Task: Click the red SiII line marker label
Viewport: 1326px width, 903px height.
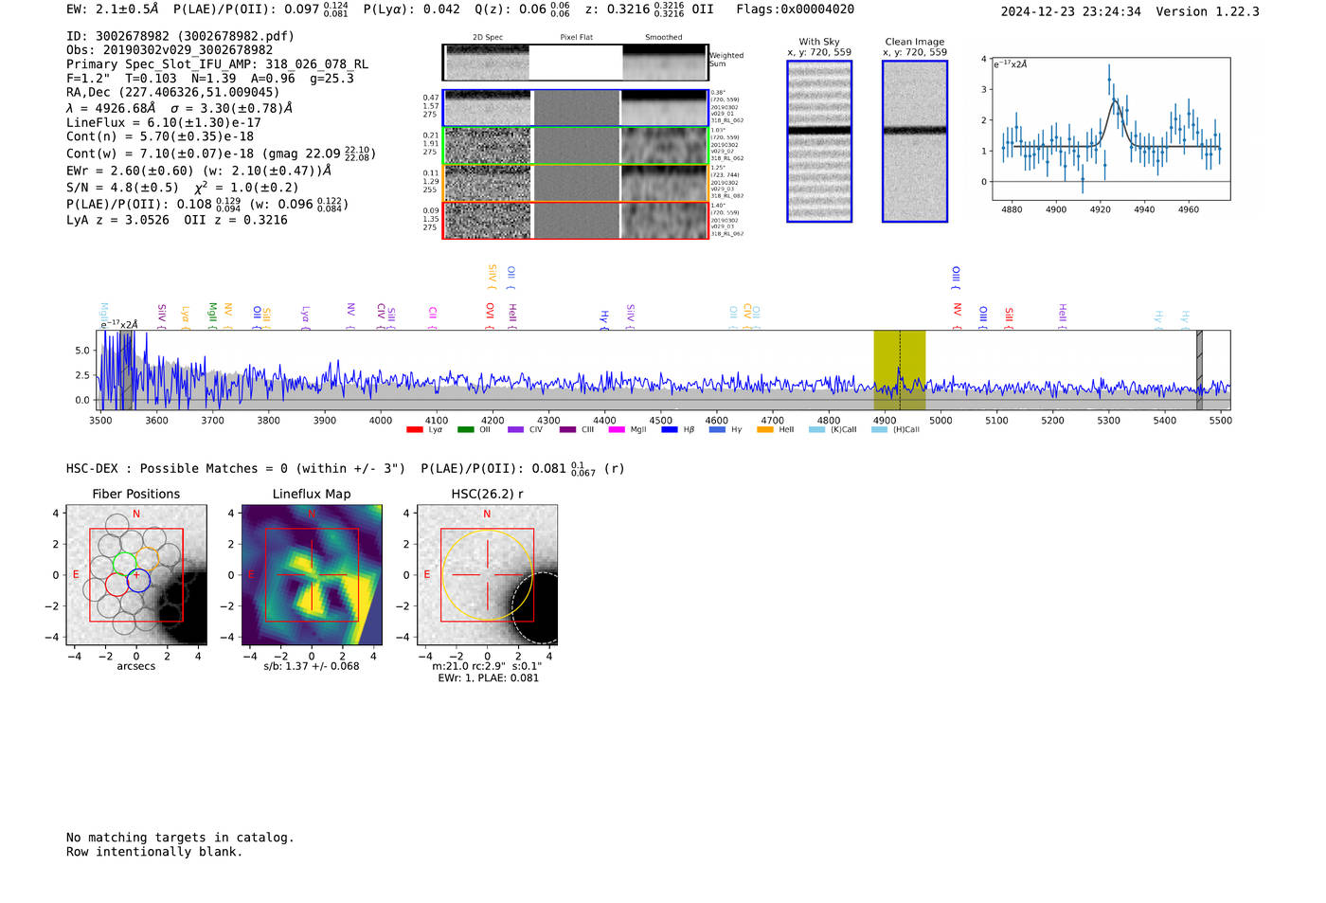Action: click(x=1009, y=316)
